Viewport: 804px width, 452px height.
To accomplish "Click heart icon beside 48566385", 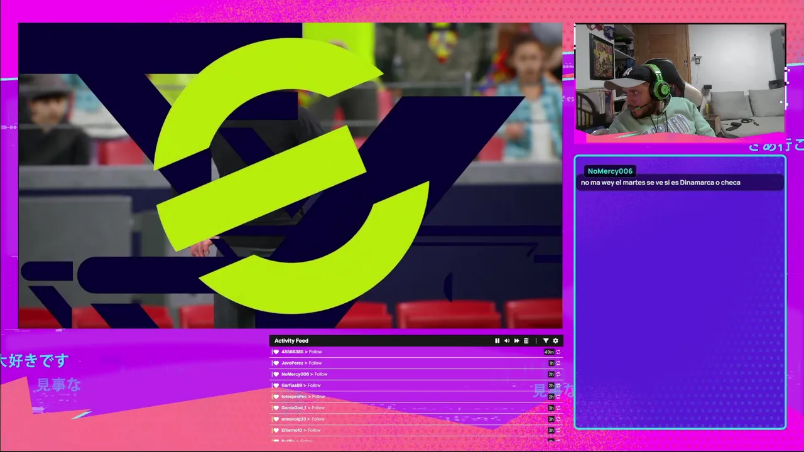I will click(x=276, y=352).
